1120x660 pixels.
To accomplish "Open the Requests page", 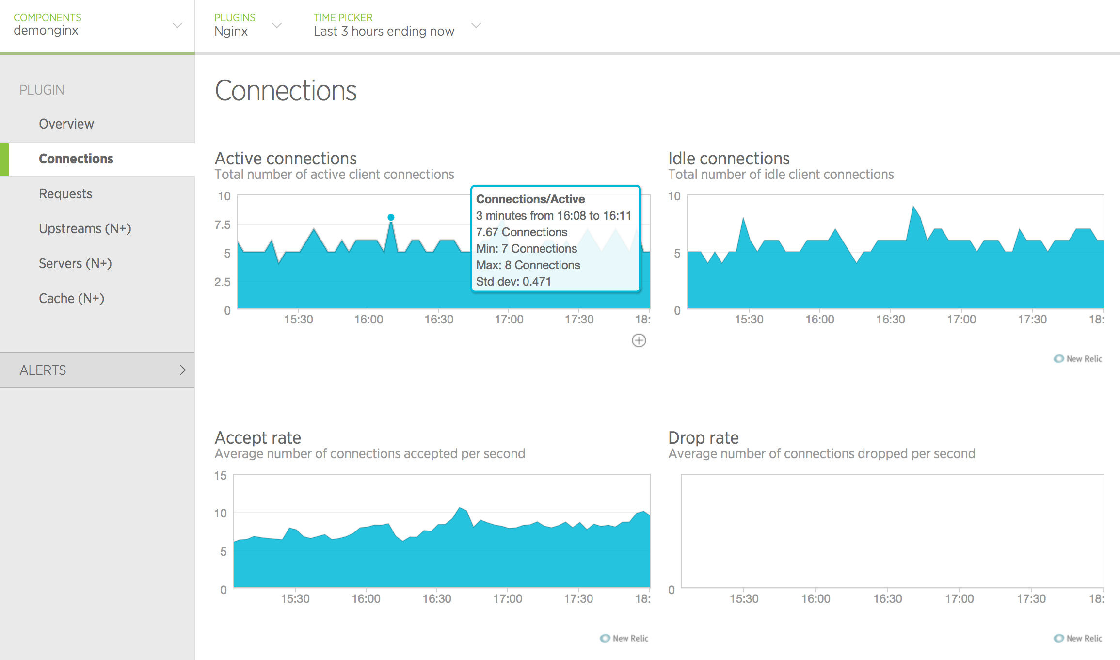I will pos(65,193).
